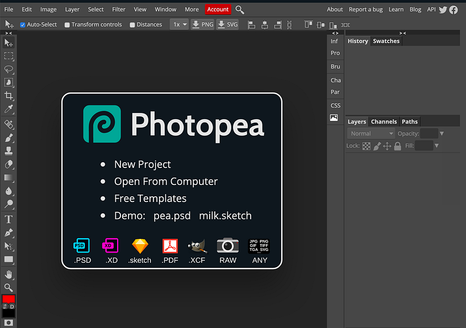
Task: Select the Path Select tool
Action: [x=9, y=246]
